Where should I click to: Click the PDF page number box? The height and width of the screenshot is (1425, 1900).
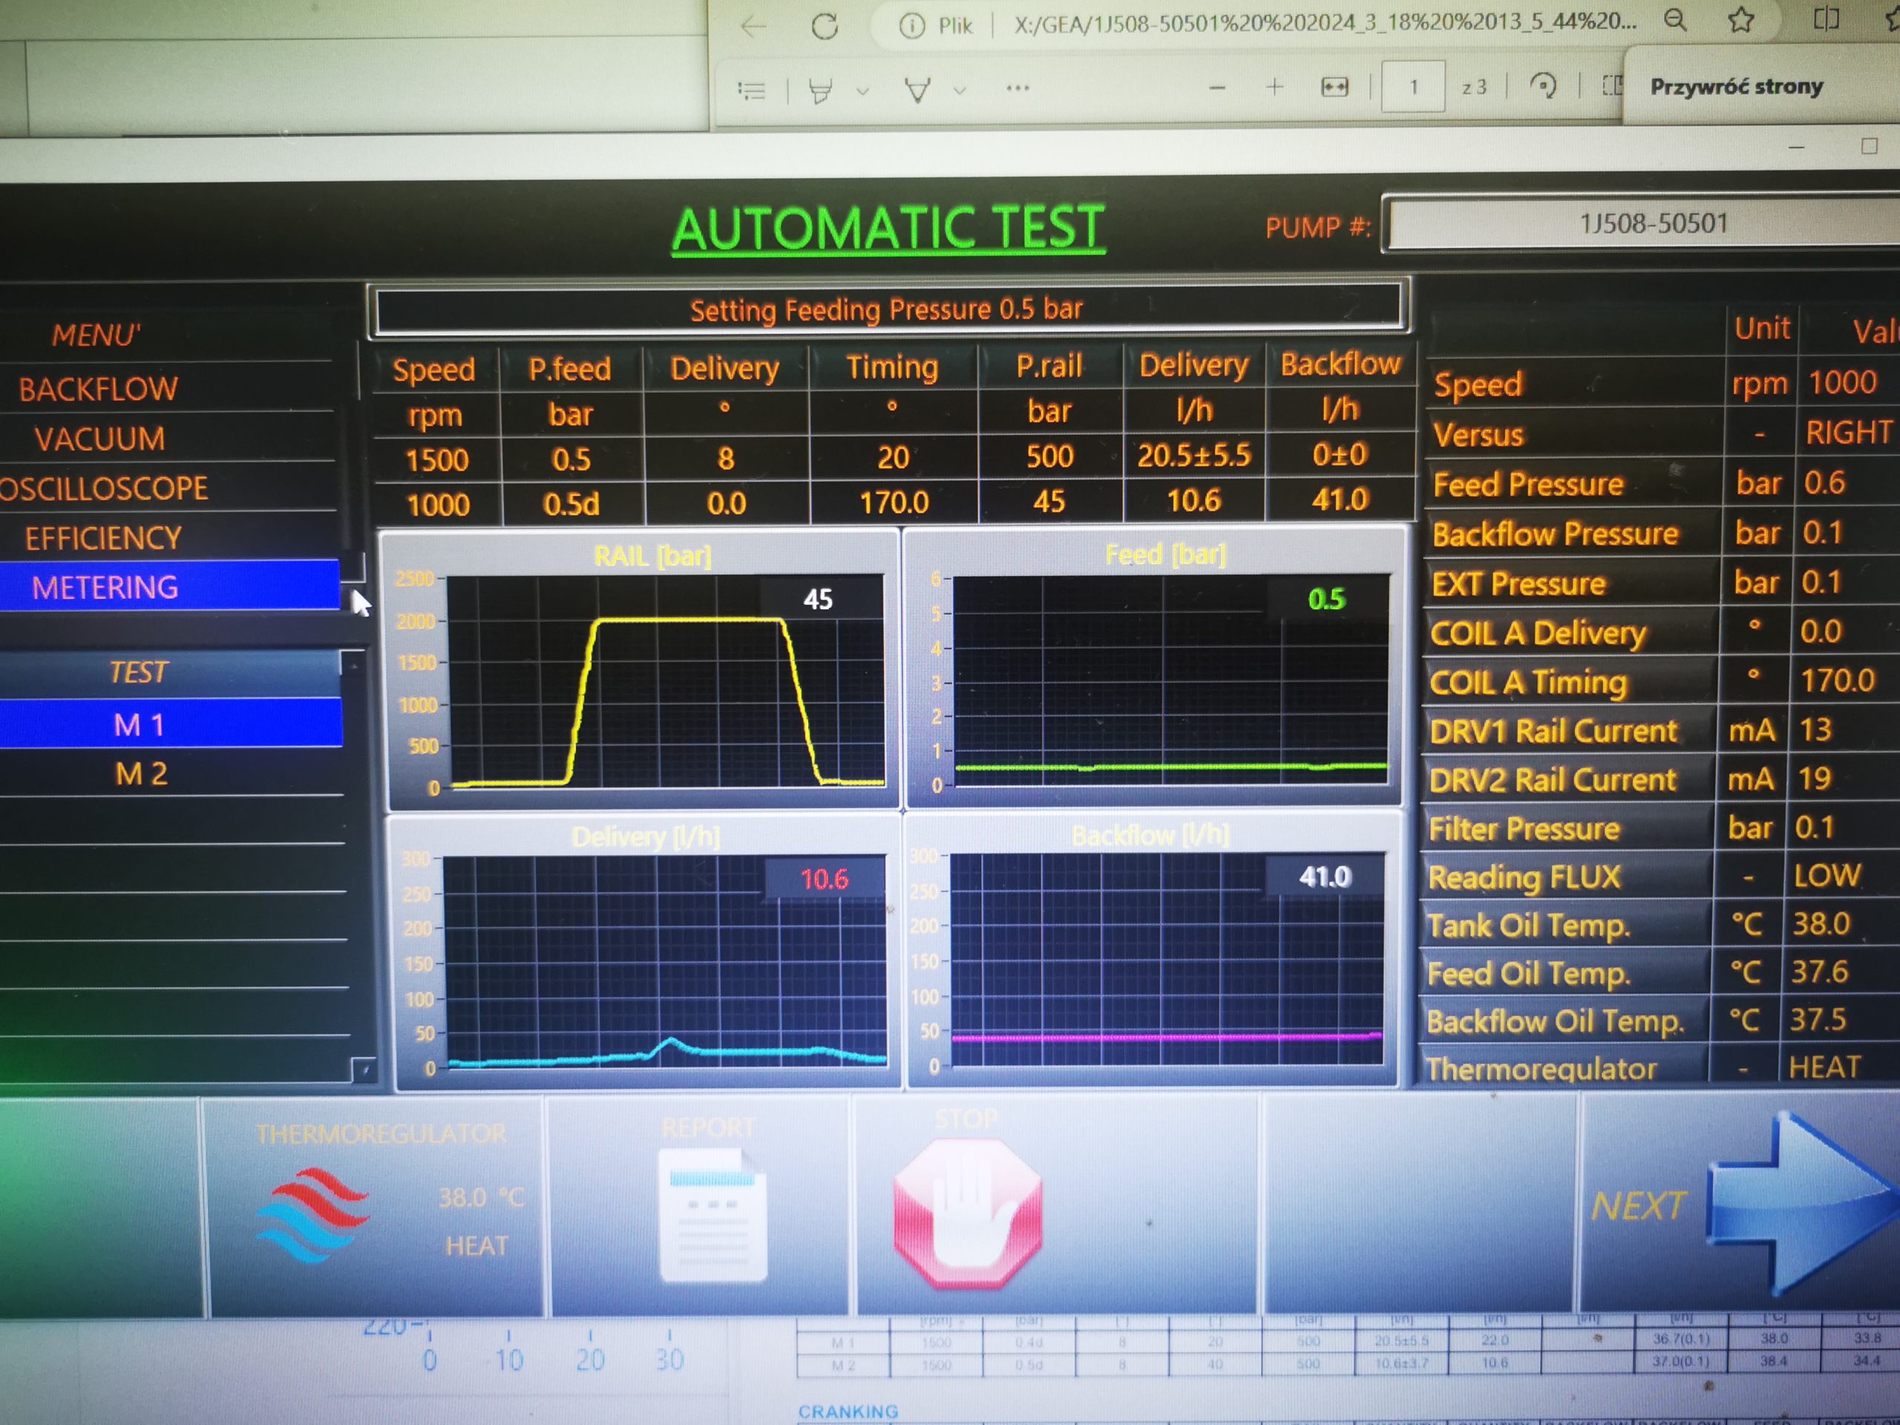(1412, 87)
